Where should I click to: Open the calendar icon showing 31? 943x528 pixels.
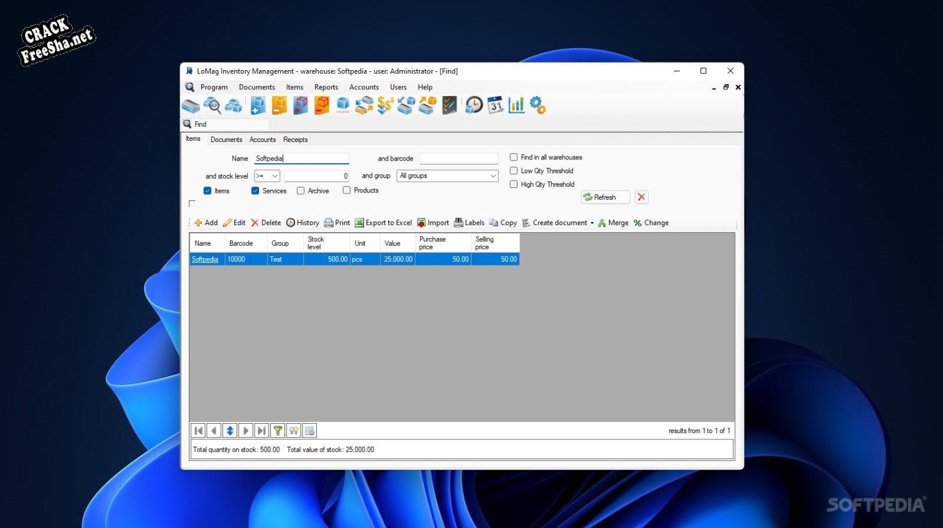click(x=495, y=106)
